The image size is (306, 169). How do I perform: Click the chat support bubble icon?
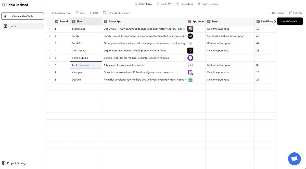pyautogui.click(x=294, y=159)
